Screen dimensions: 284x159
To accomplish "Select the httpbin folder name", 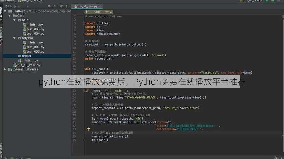I will click(27, 38).
